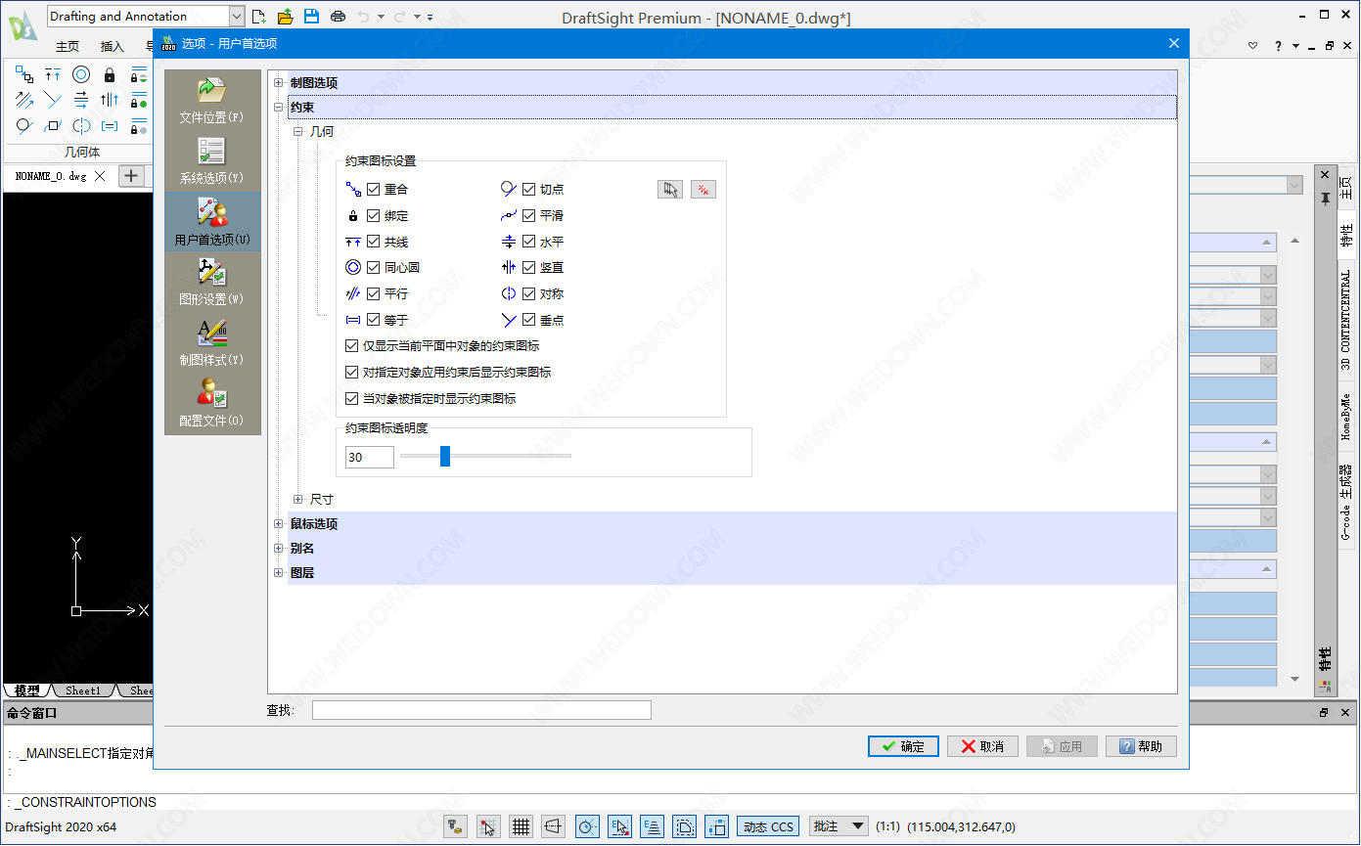Image resolution: width=1361 pixels, height=846 pixels.
Task: Collapse the 几何 sub-node
Action: click(x=298, y=131)
